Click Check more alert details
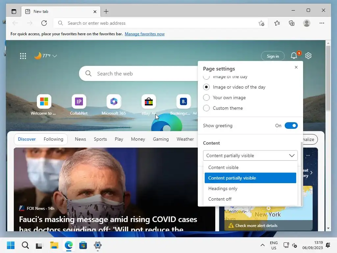337x253 pixels. pyautogui.click(x=256, y=225)
